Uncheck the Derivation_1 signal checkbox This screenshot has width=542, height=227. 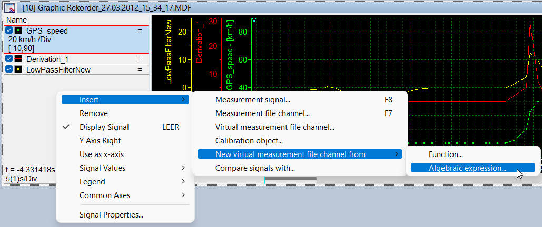point(9,59)
